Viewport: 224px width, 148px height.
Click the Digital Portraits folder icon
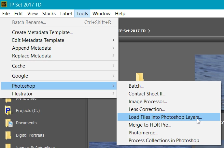coord(8,135)
